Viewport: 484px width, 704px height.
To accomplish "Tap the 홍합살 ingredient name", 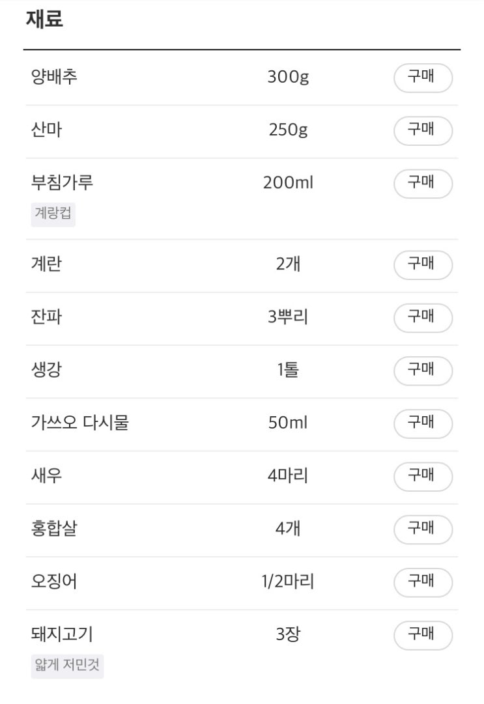I will pos(54,528).
